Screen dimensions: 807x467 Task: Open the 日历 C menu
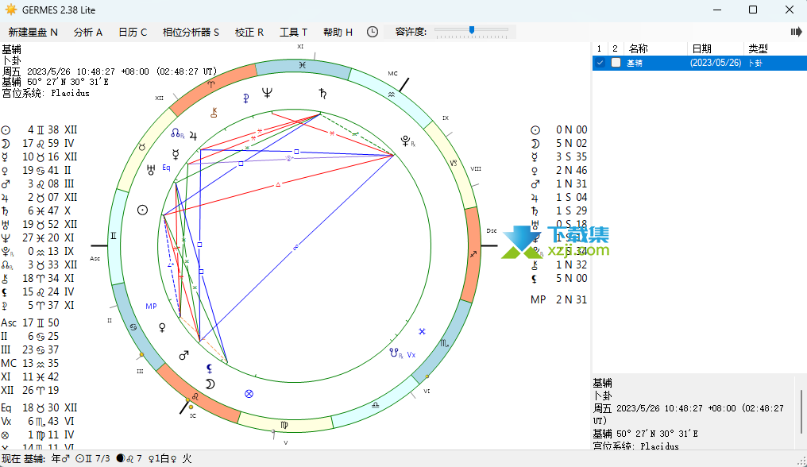coord(133,32)
